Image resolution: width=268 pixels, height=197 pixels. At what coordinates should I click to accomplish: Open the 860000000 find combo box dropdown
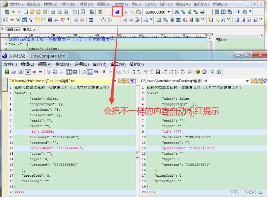(x=169, y=12)
